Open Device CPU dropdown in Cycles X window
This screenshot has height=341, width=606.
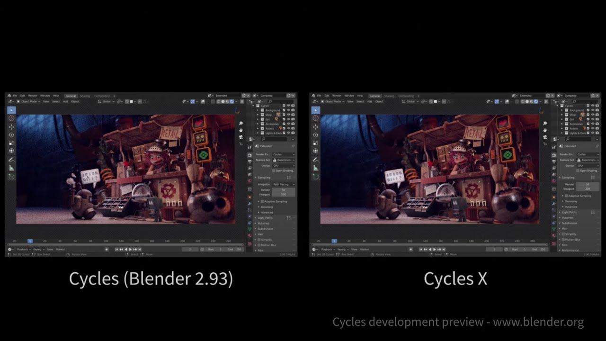[588, 166]
